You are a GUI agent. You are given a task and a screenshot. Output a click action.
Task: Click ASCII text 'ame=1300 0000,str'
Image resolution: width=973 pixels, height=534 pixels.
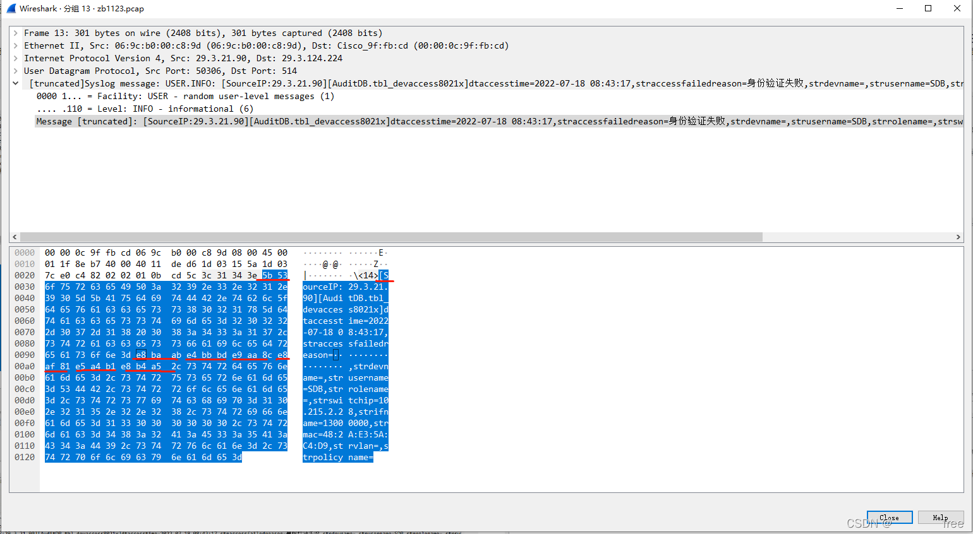tap(346, 423)
